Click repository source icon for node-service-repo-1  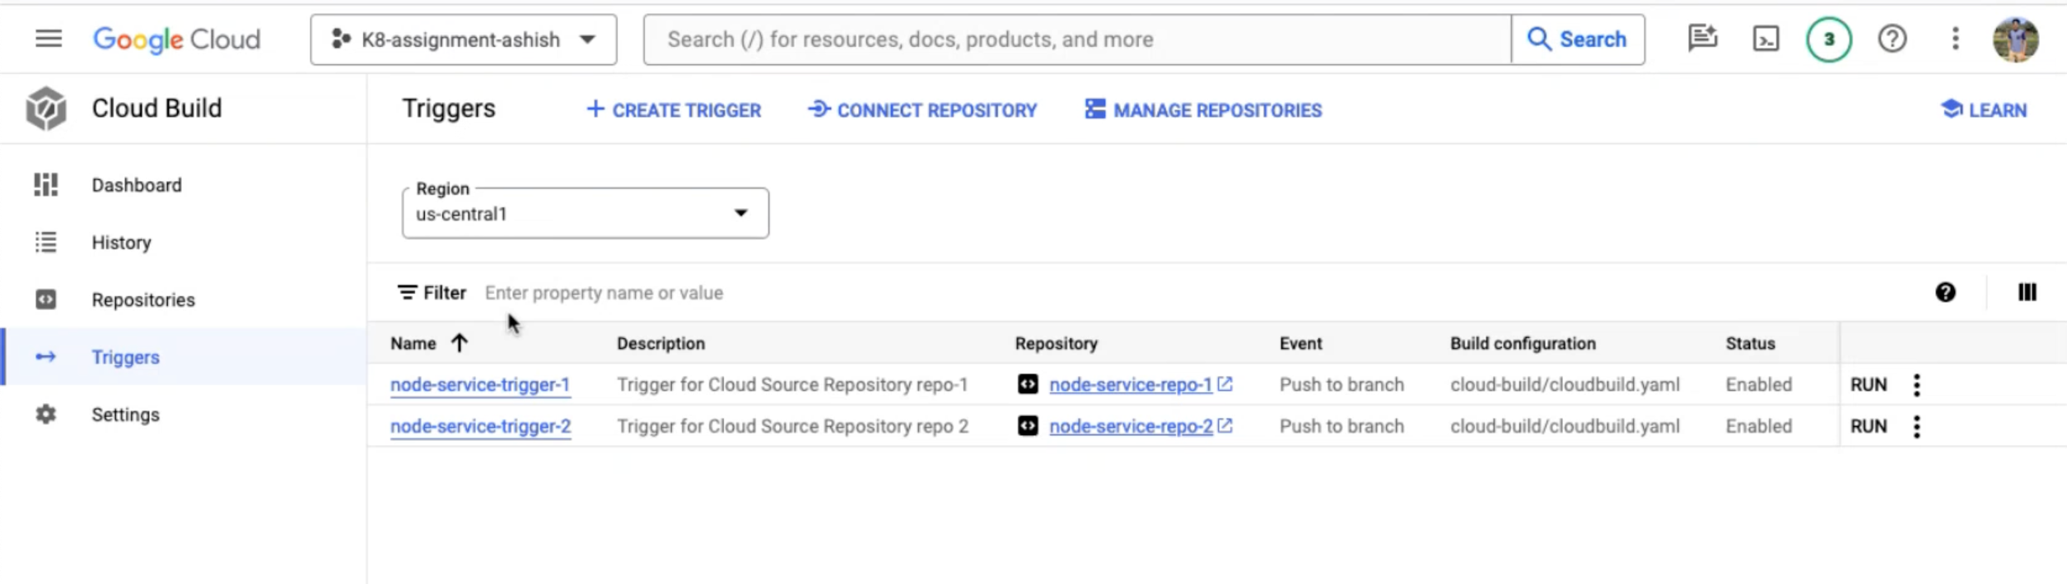tap(1027, 384)
